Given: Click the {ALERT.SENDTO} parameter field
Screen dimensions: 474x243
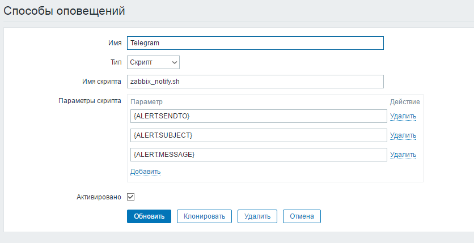Looking at the screenshot, I should click(x=258, y=116).
